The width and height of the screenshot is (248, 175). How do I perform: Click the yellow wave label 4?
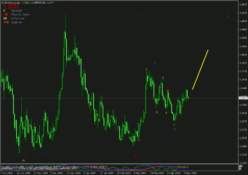[157, 112]
